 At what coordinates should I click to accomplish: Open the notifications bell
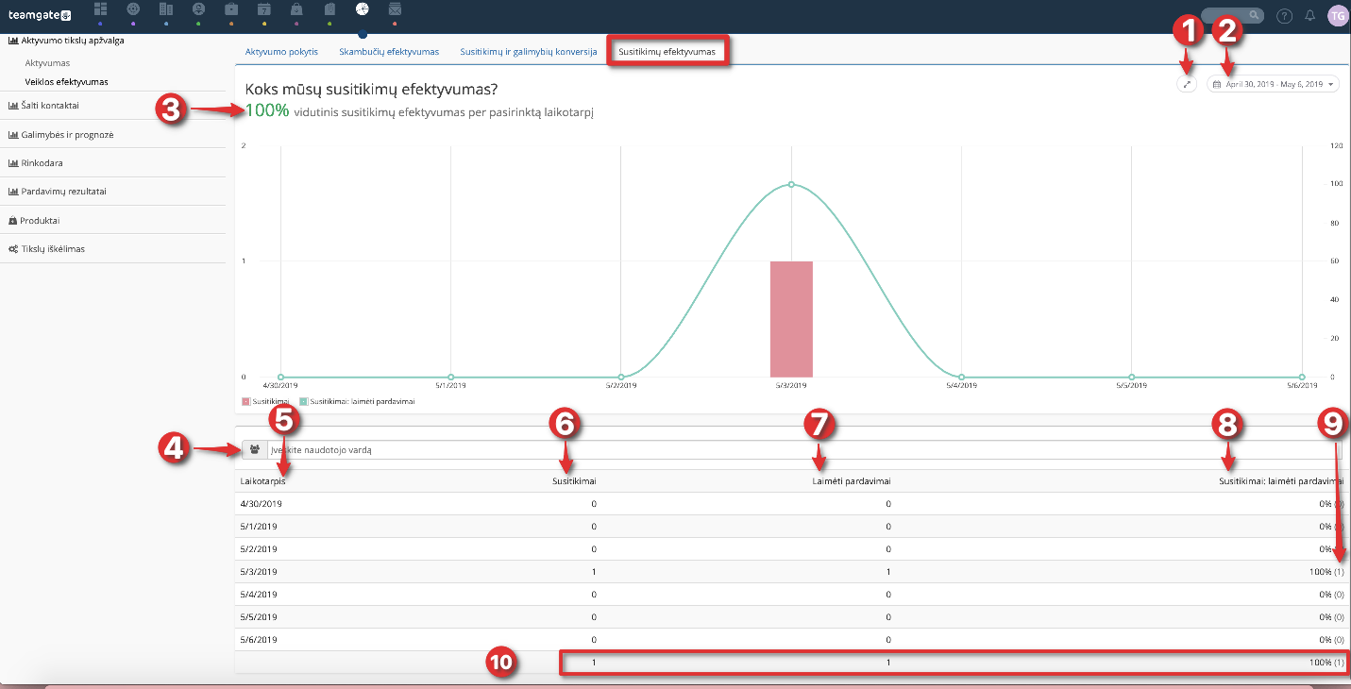tap(1309, 15)
